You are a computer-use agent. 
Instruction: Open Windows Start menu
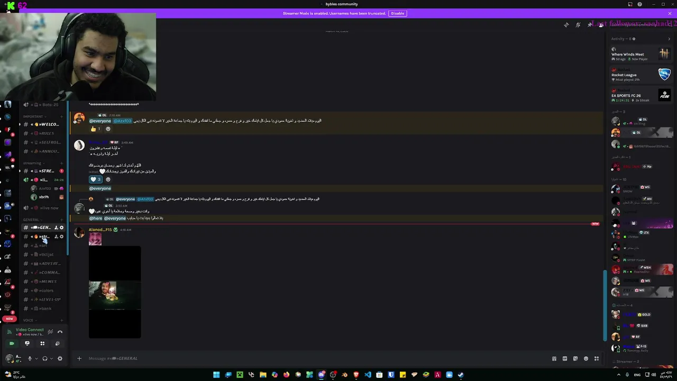tap(216, 375)
